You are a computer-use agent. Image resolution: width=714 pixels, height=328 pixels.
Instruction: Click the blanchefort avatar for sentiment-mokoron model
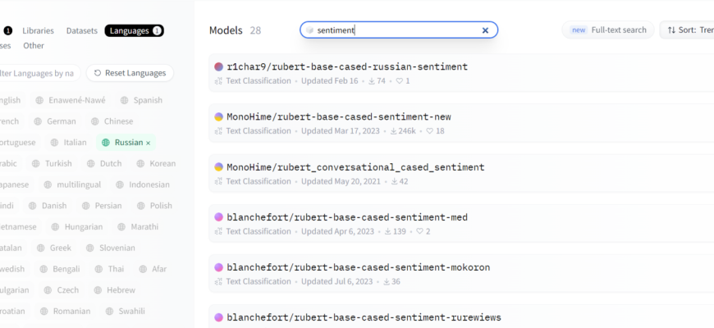tap(218, 267)
